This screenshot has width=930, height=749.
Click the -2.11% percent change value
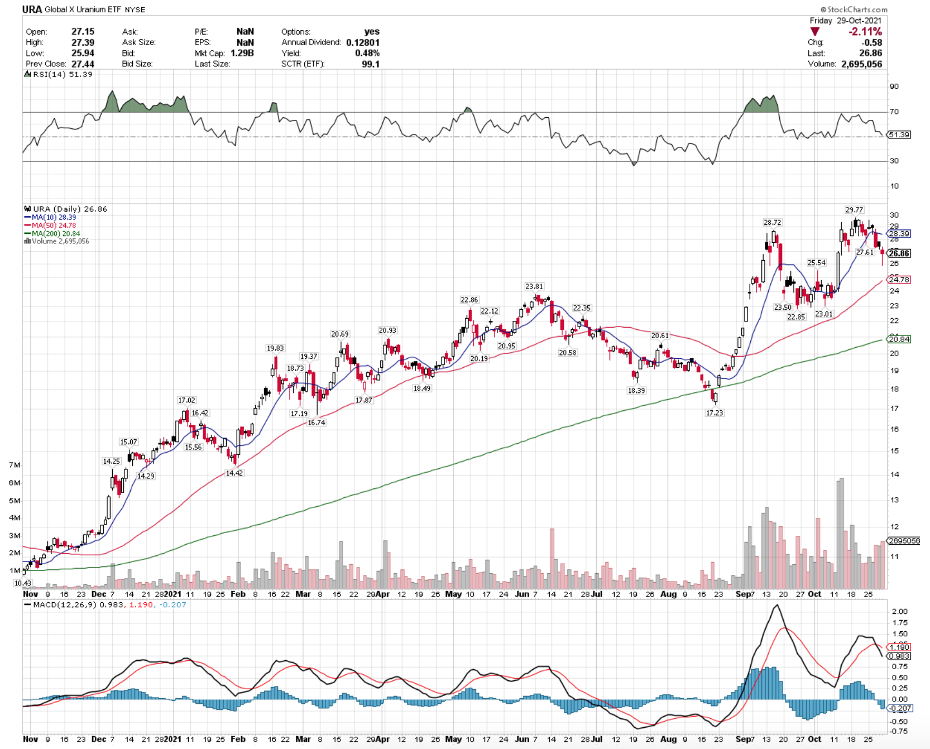click(865, 32)
